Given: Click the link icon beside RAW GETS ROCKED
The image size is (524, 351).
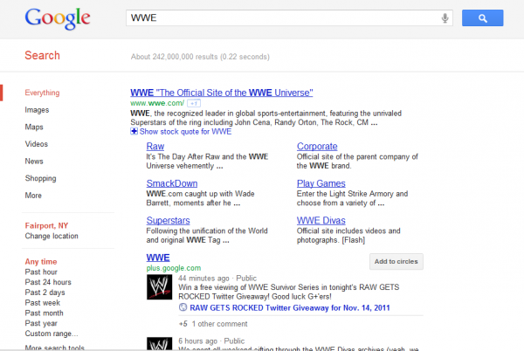Looking at the screenshot, I should [183, 306].
